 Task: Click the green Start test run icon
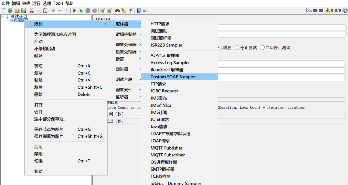[74, 11]
